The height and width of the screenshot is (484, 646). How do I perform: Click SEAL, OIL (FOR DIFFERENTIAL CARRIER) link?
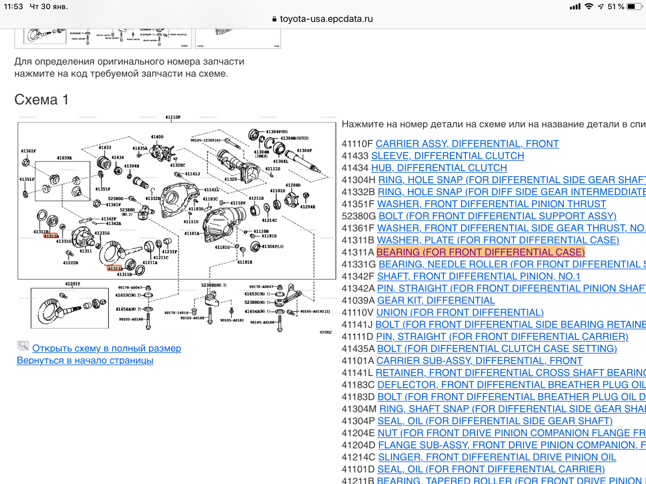click(x=491, y=469)
